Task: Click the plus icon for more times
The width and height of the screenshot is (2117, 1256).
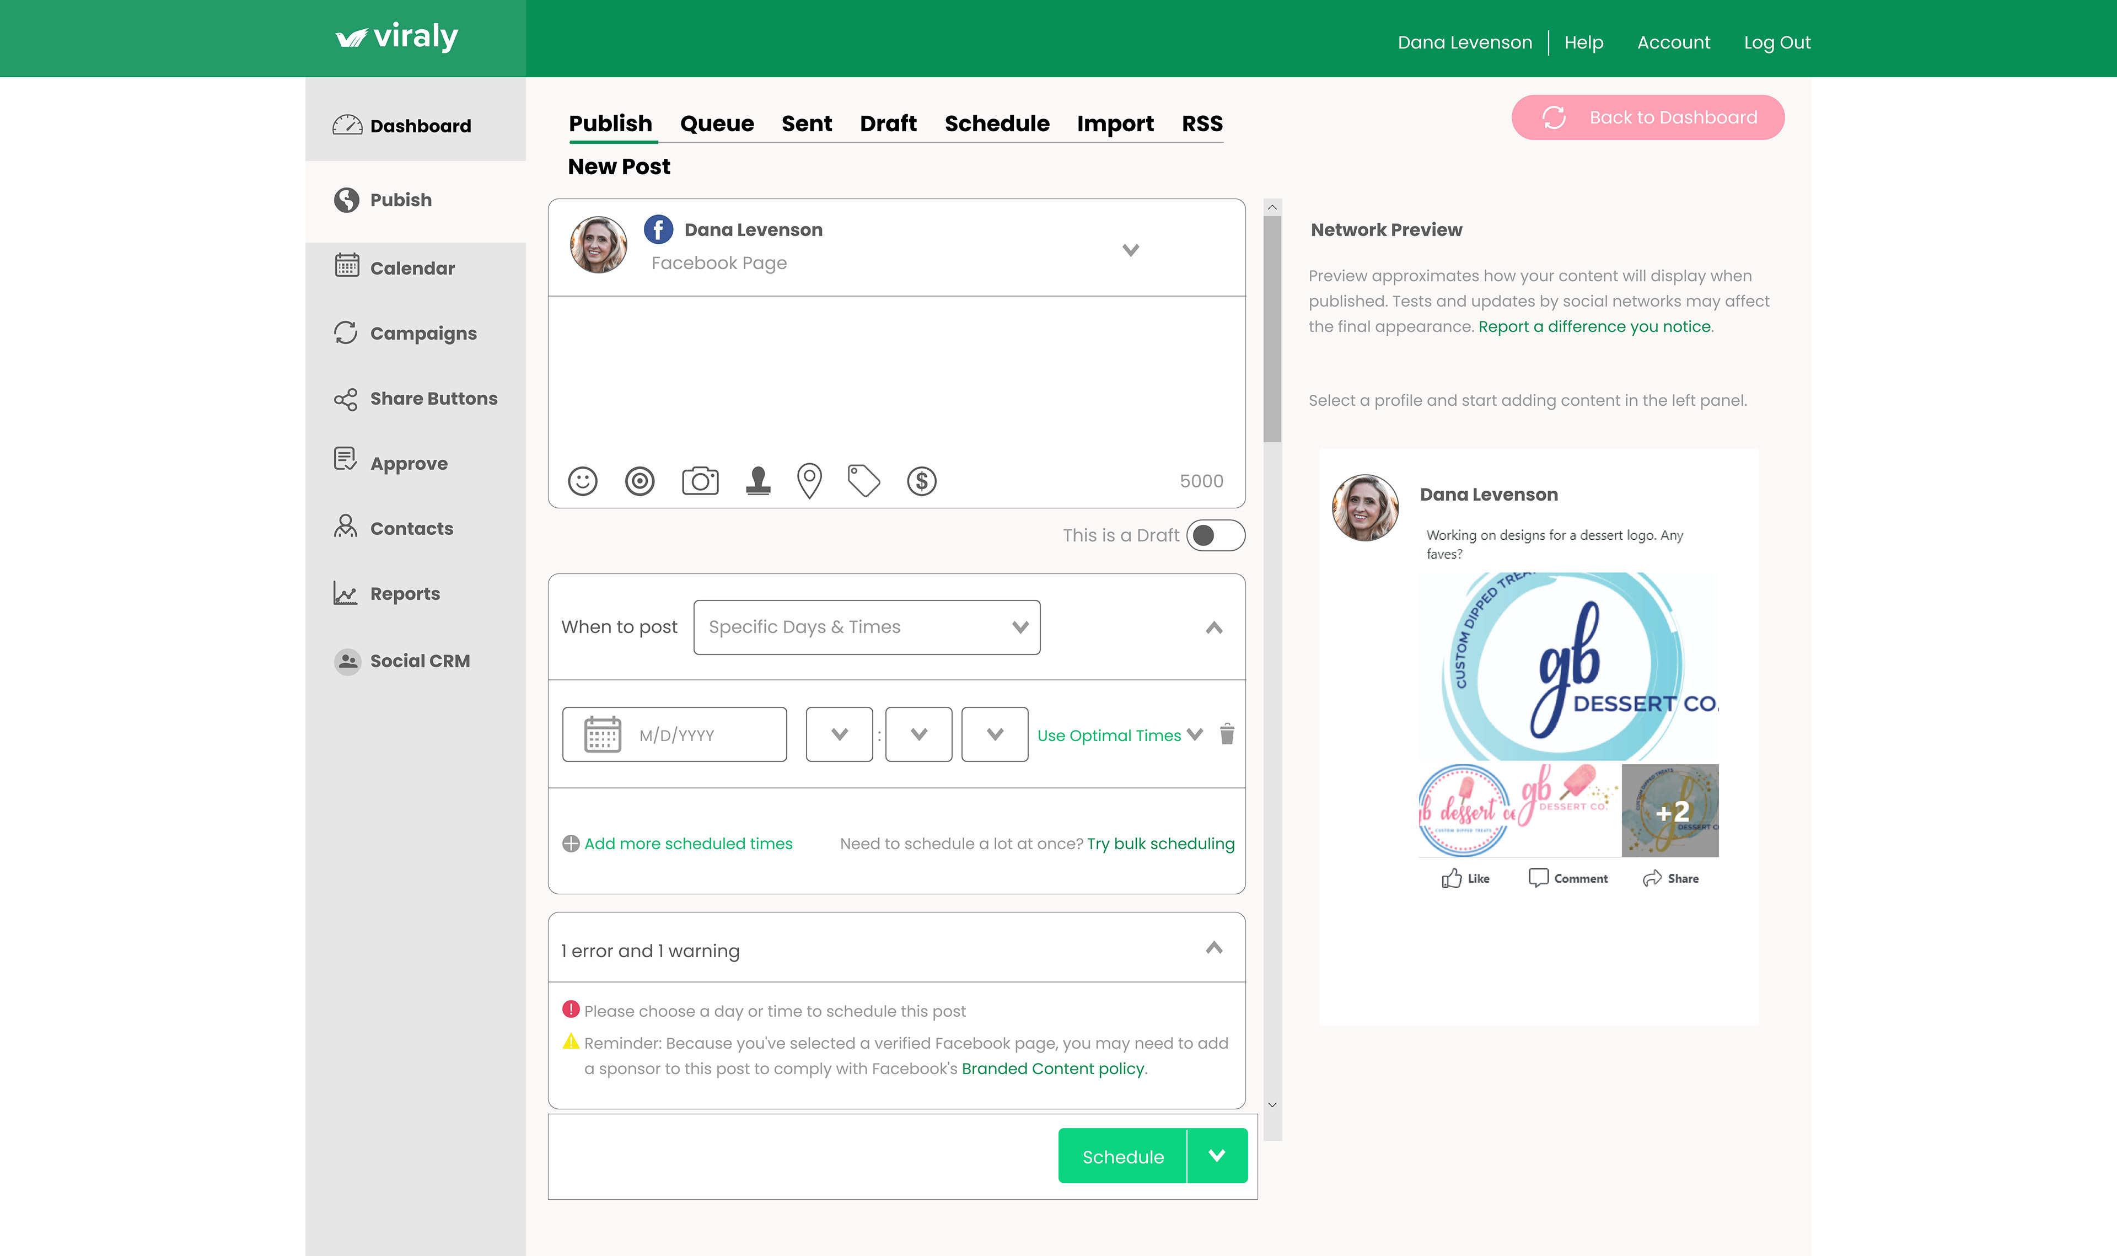Action: click(571, 844)
